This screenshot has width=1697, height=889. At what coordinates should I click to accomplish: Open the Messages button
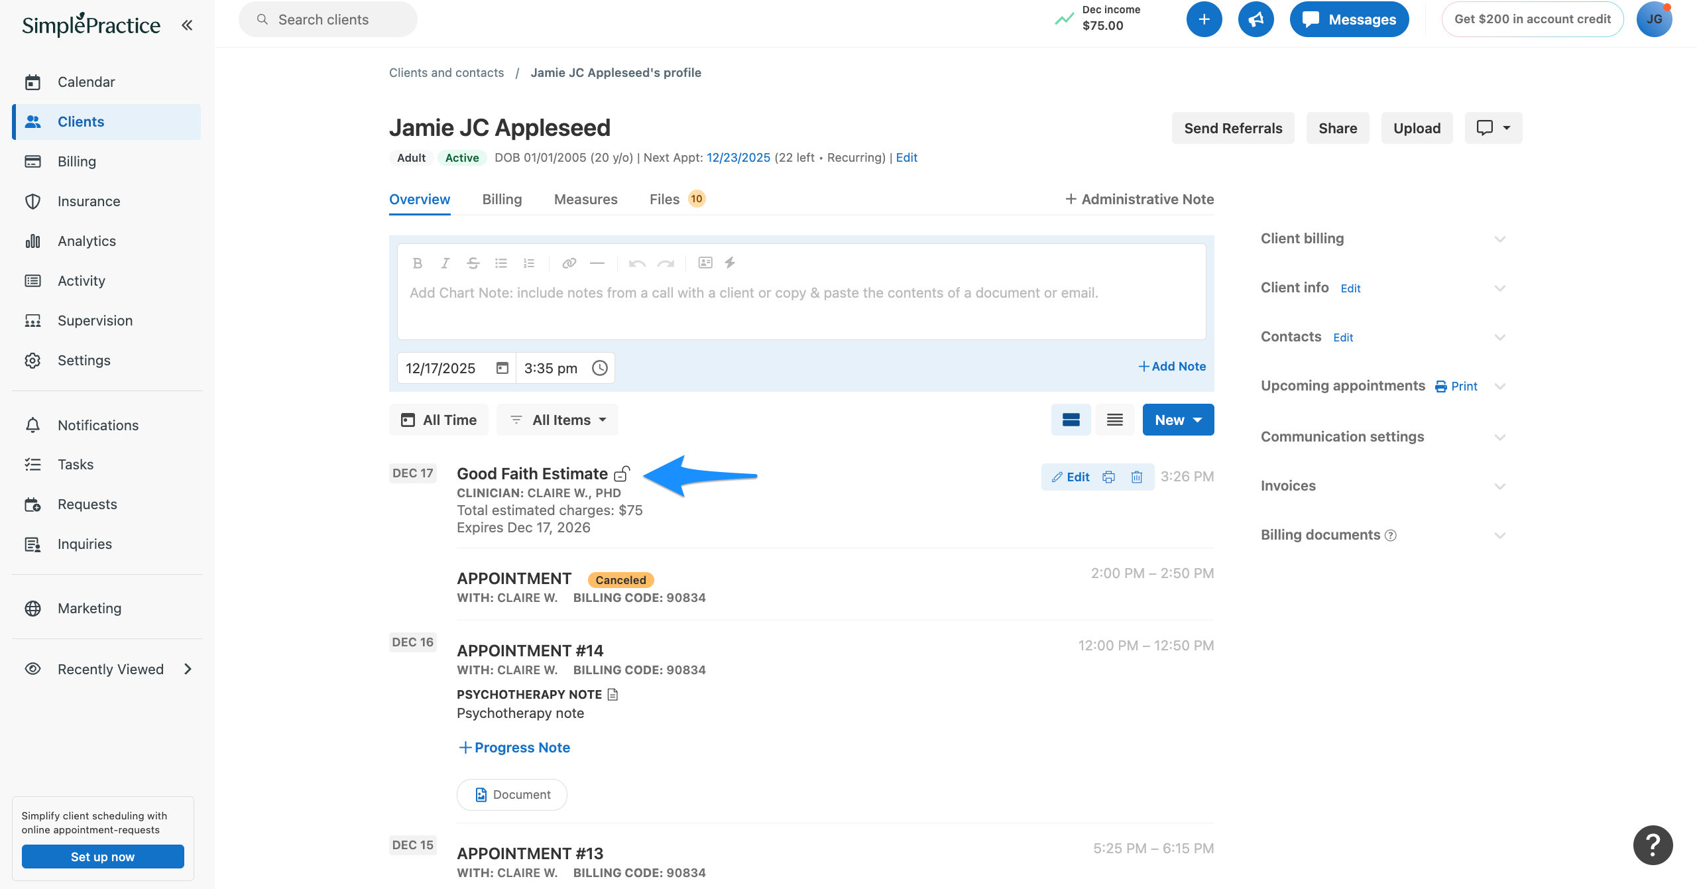pos(1349,19)
